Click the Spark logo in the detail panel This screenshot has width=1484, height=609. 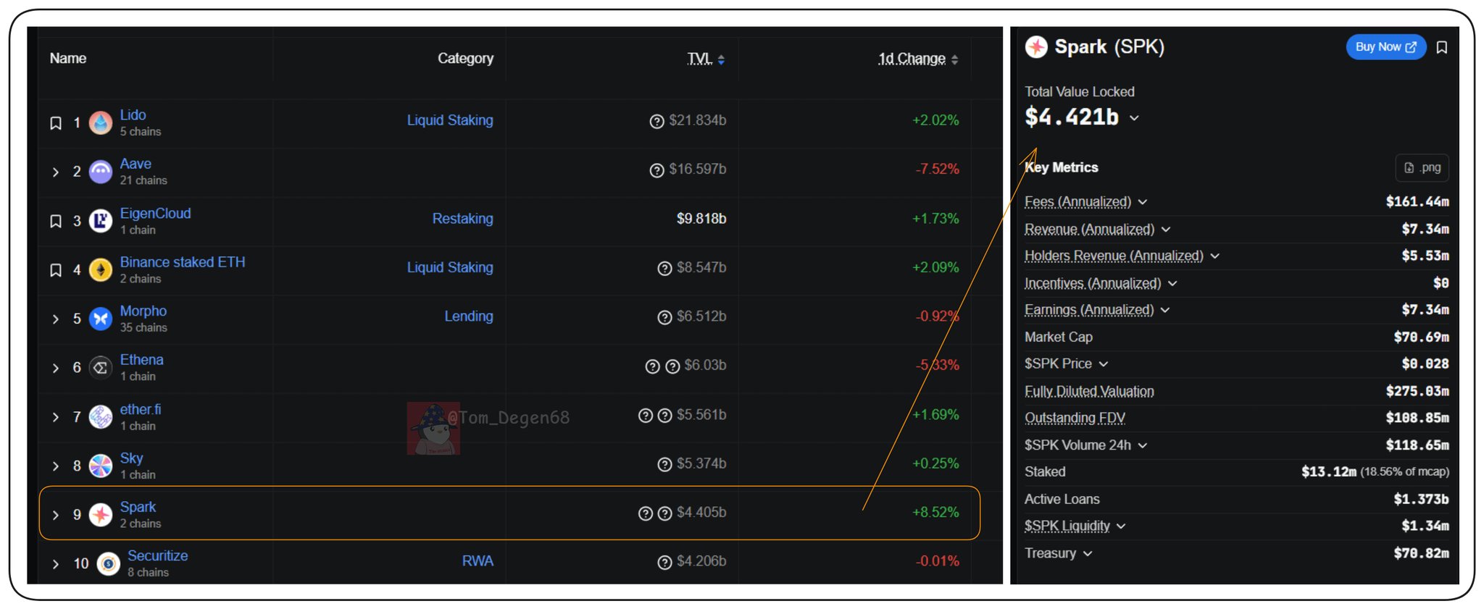1036,47
